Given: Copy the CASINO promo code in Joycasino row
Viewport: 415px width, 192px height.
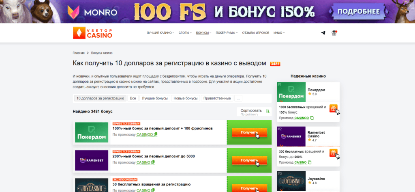Looking at the screenshot, I should [x=153, y=190].
